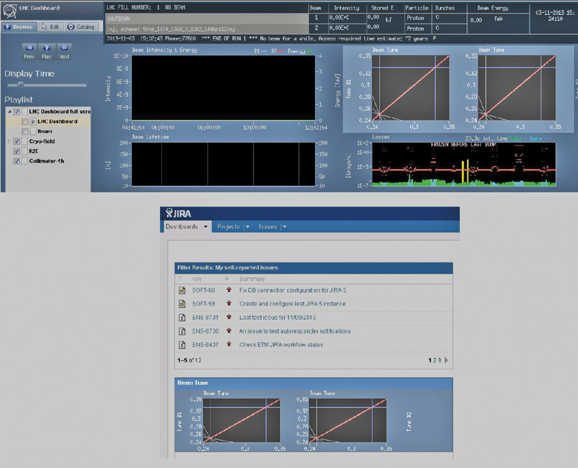Go to page 2 of filter results
This screenshot has height=468, width=578.
[x=435, y=360]
